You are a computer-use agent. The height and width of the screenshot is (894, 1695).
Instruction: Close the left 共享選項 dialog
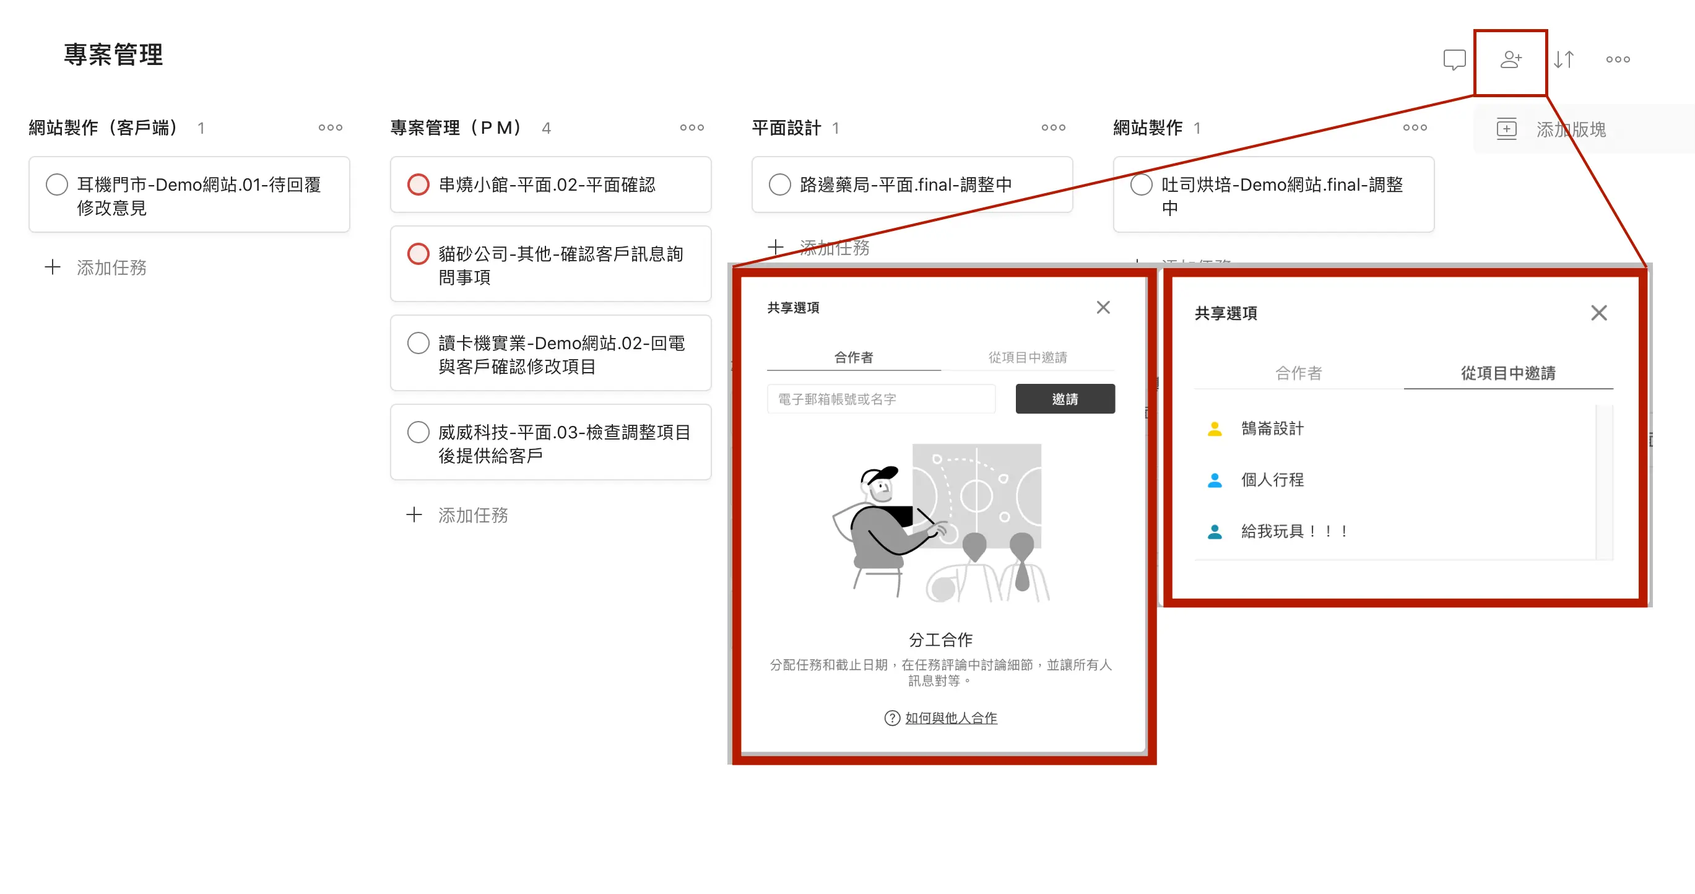(1103, 307)
